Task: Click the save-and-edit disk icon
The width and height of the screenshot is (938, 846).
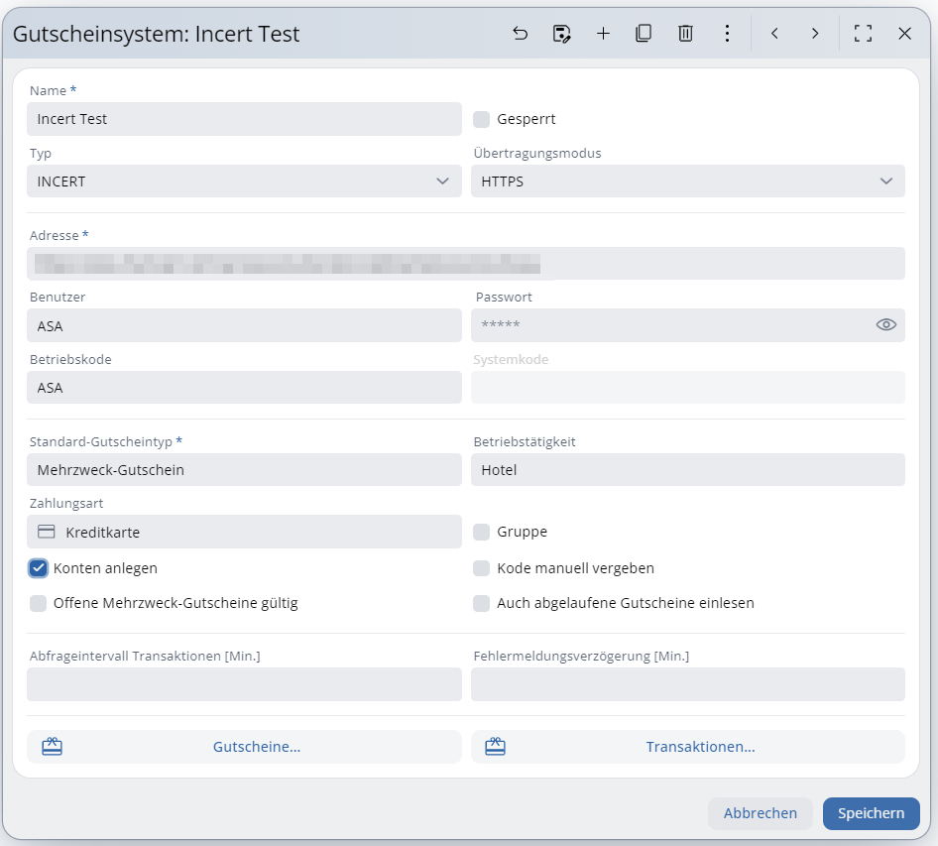Action: point(562,34)
